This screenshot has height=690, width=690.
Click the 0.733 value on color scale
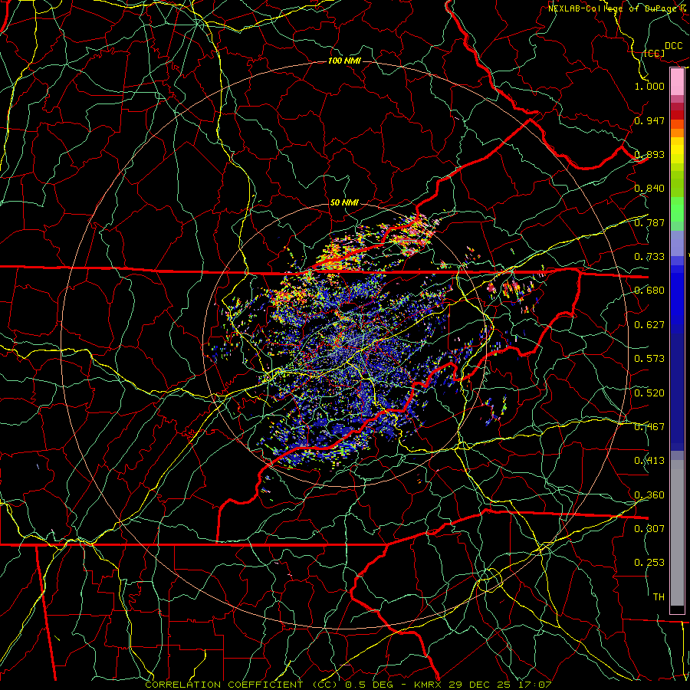[x=649, y=257]
